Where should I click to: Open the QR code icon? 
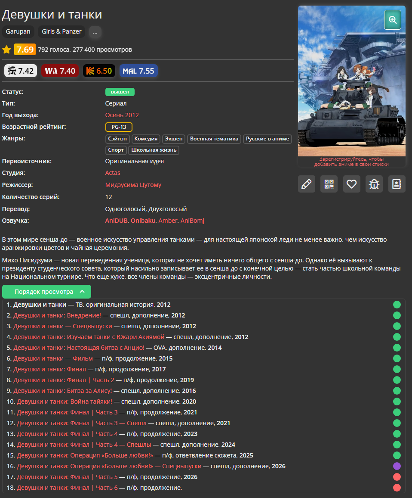pos(329,184)
